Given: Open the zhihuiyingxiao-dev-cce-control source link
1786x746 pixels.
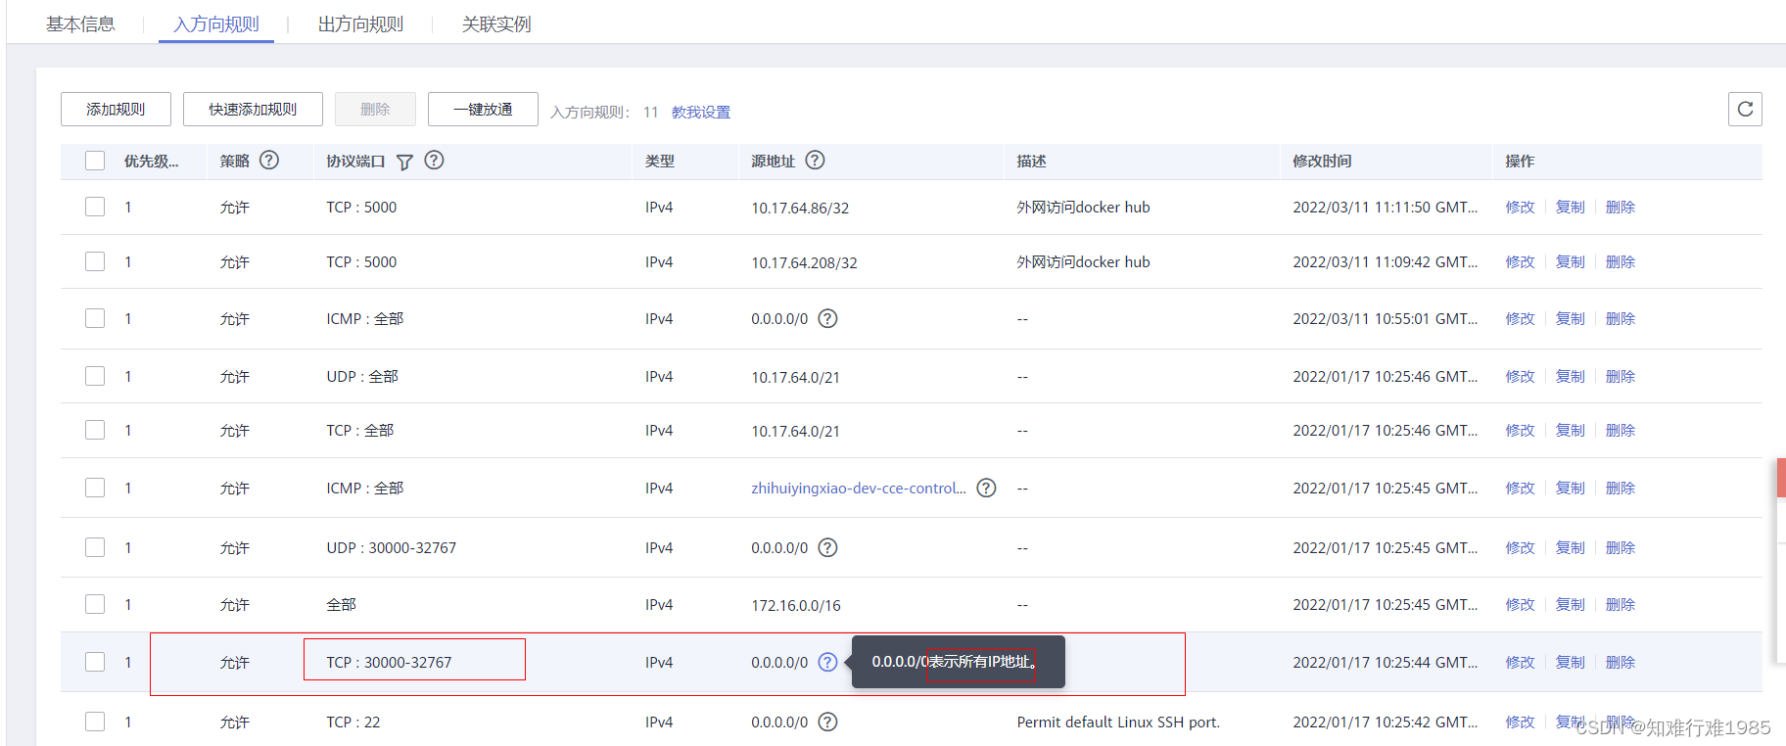Looking at the screenshot, I should coord(859,488).
